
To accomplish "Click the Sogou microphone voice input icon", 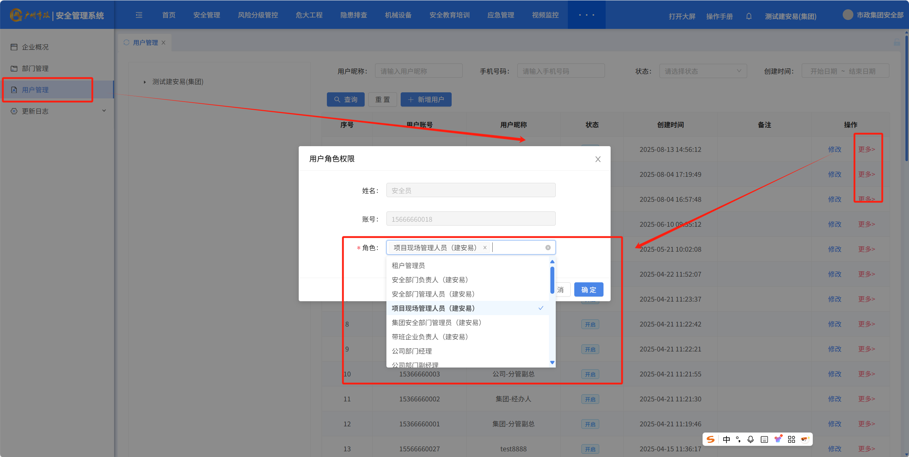I will 750,439.
